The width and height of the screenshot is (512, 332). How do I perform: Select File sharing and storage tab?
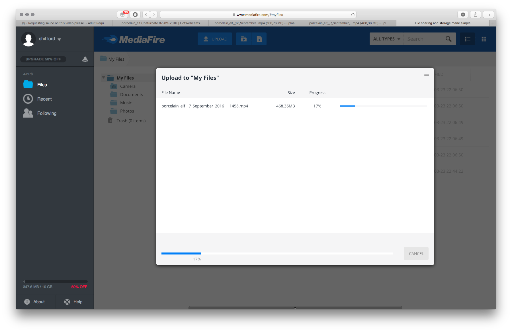pos(443,23)
